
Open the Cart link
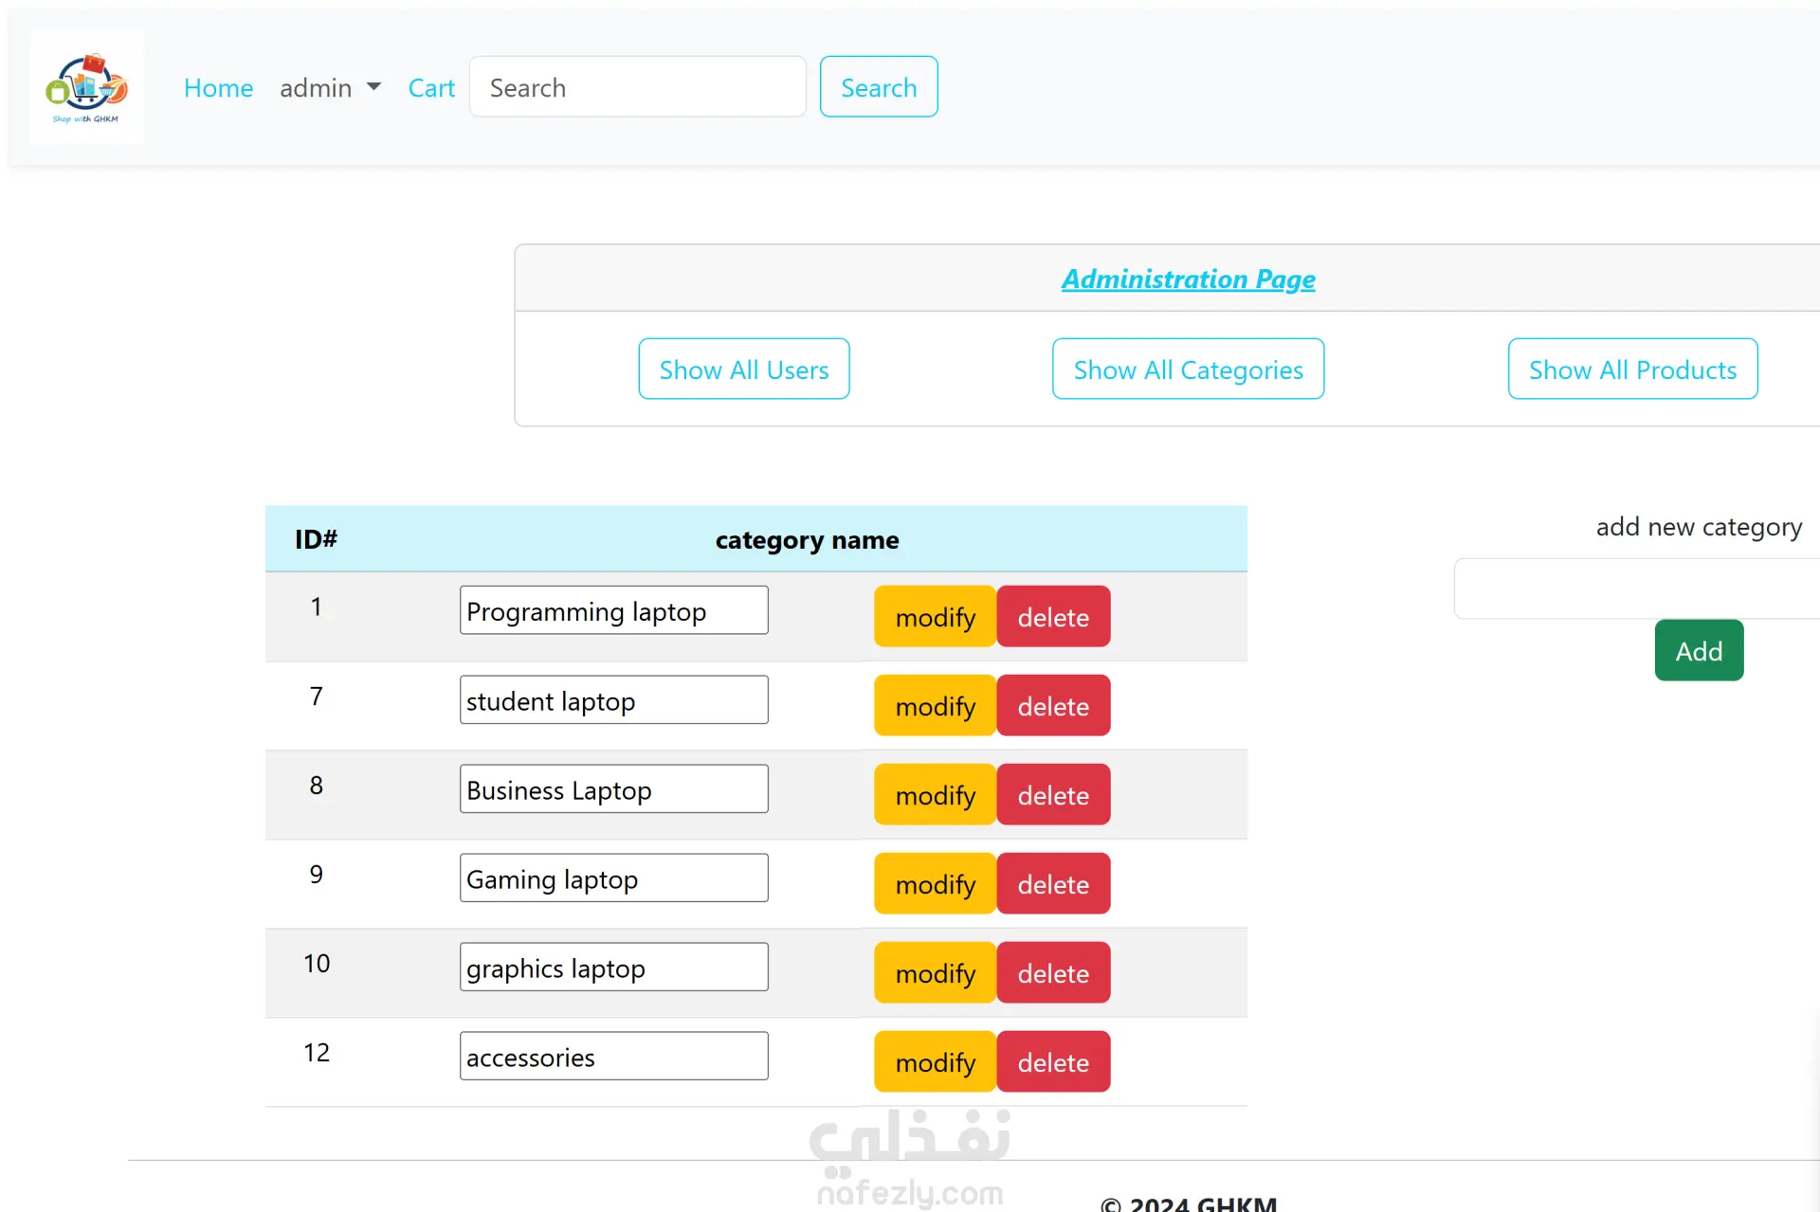click(x=431, y=88)
